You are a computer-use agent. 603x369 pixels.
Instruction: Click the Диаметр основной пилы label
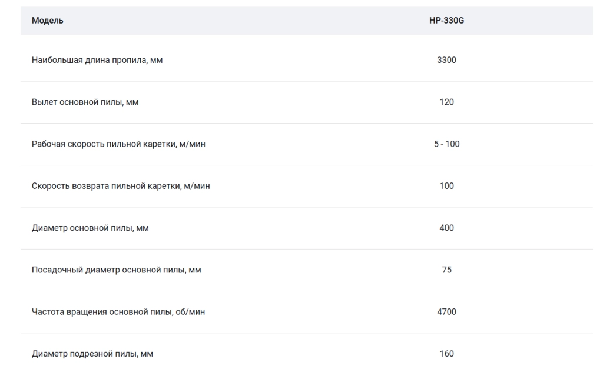(90, 228)
